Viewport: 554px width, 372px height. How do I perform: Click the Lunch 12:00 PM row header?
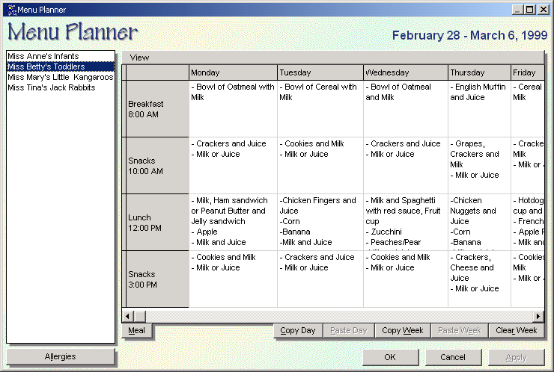point(155,223)
